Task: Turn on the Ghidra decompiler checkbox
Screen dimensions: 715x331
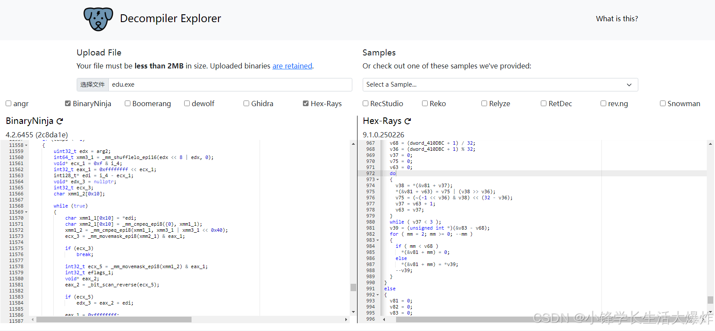Action: click(246, 103)
